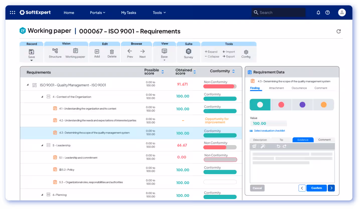Screen dimensions: 361x209
Task: Select the red finding option
Action: coord(281,105)
